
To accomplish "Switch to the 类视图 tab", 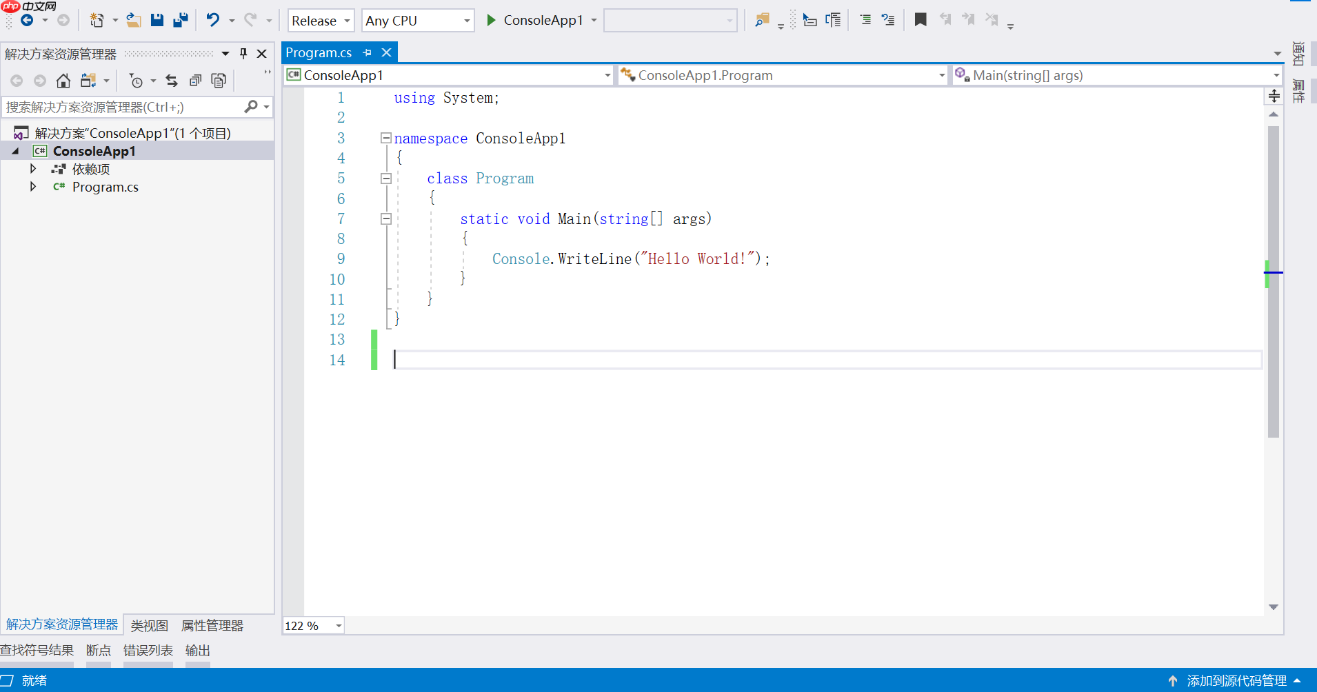I will coord(150,625).
